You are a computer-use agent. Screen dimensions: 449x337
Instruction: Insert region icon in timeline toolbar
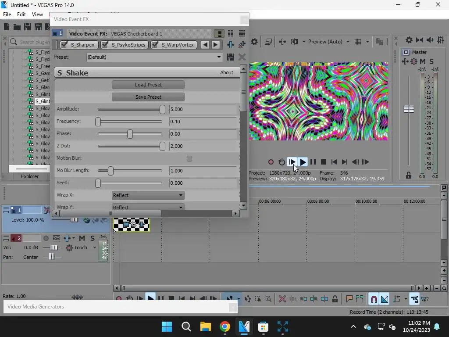[x=360, y=299]
